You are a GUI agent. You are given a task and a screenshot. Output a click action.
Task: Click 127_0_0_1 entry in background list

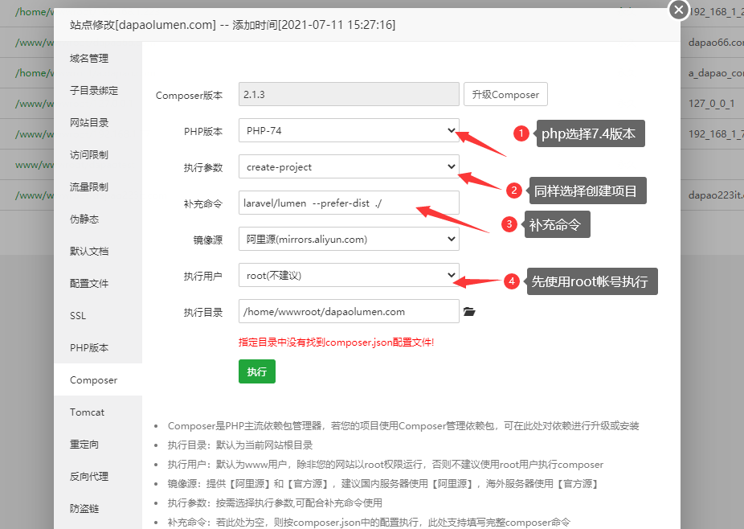click(x=712, y=103)
